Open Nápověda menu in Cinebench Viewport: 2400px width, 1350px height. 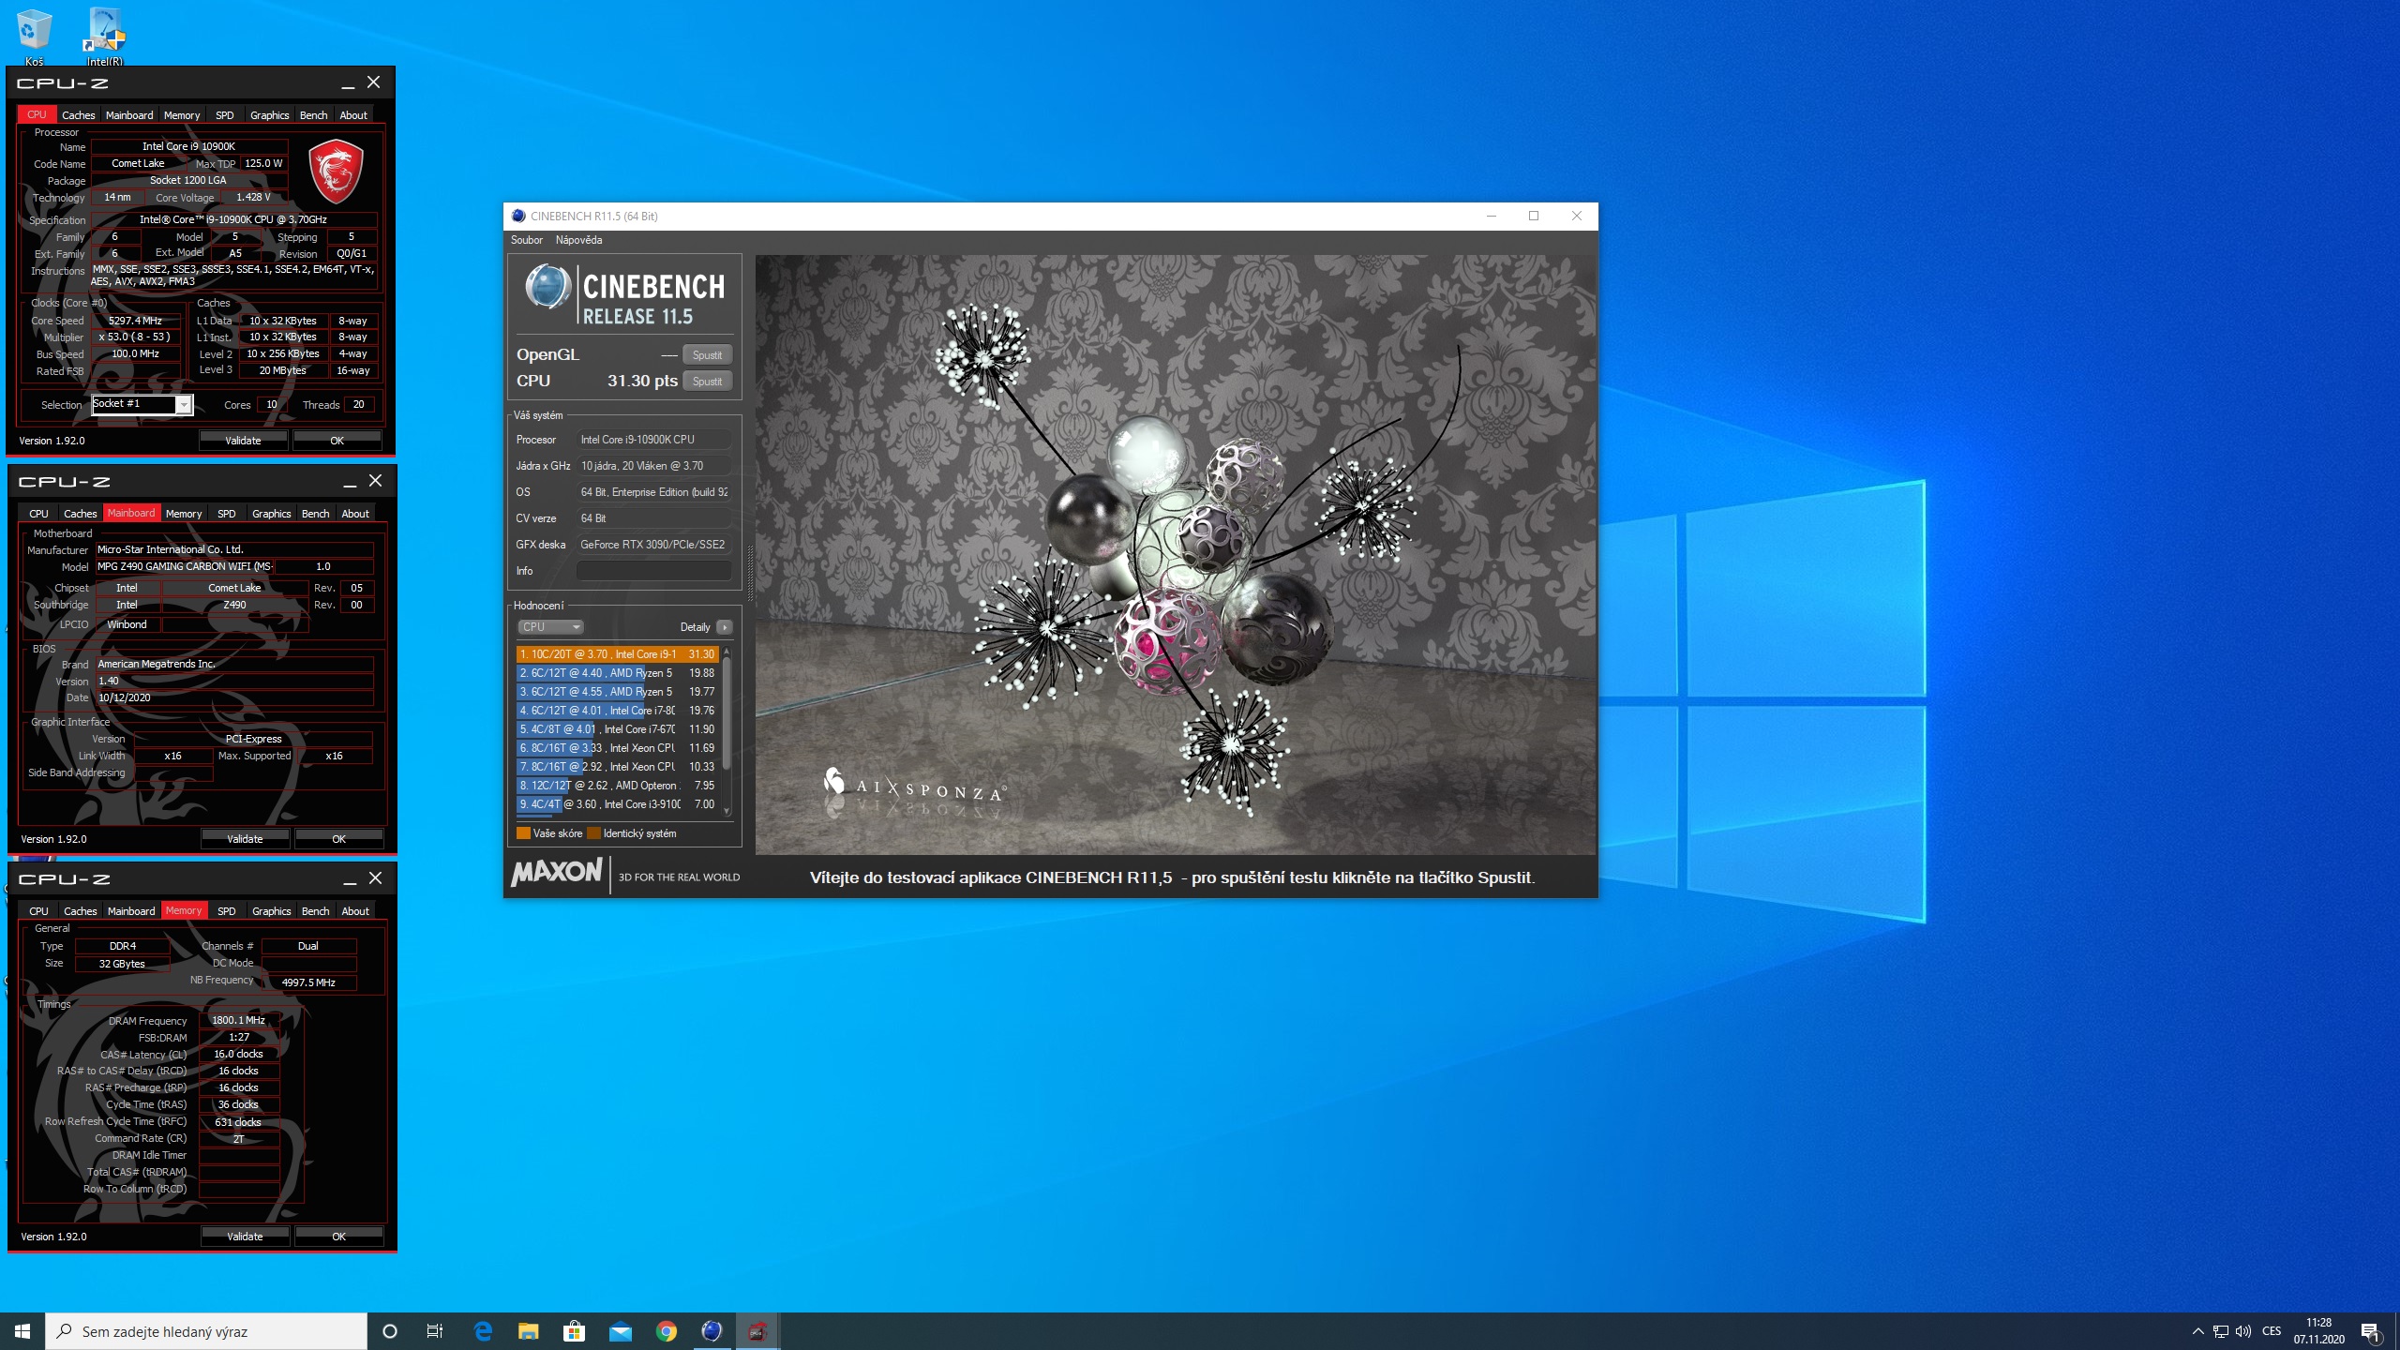point(578,240)
